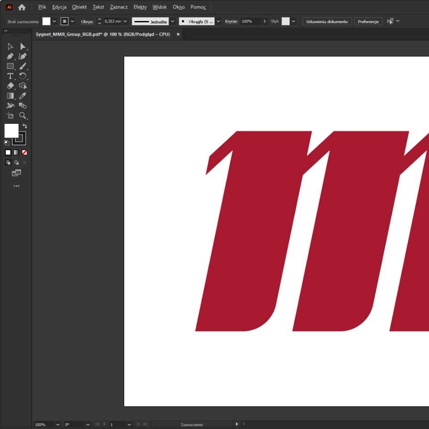
Task: Set paint type to None
Action: point(24,153)
